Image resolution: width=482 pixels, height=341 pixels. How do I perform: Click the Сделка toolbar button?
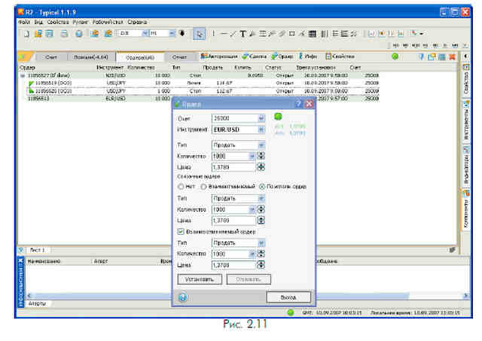click(x=255, y=56)
